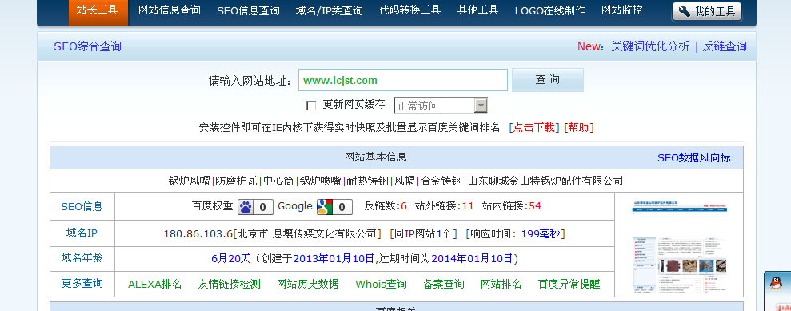The height and width of the screenshot is (311, 791).
Task: Open the 网站信息查询 menu
Action: click(x=170, y=10)
